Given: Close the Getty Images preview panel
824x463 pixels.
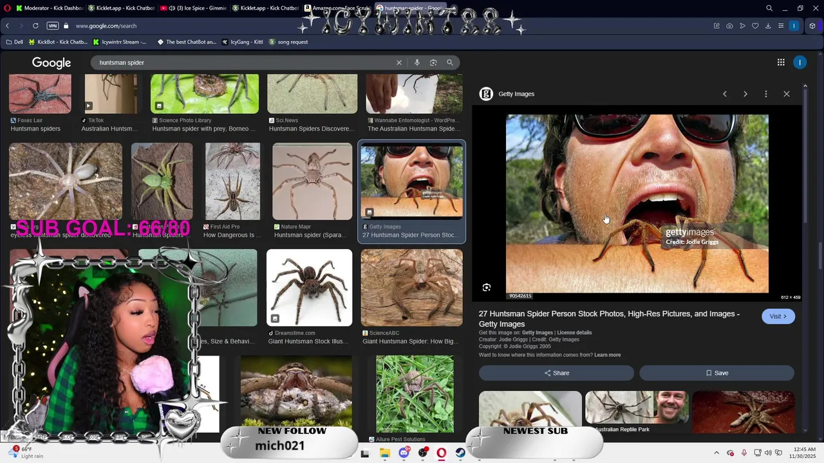Looking at the screenshot, I should (787, 94).
